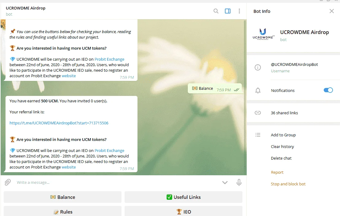Click the sent Balance message bubble
Screen dimensions: 340x216
tap(215, 89)
